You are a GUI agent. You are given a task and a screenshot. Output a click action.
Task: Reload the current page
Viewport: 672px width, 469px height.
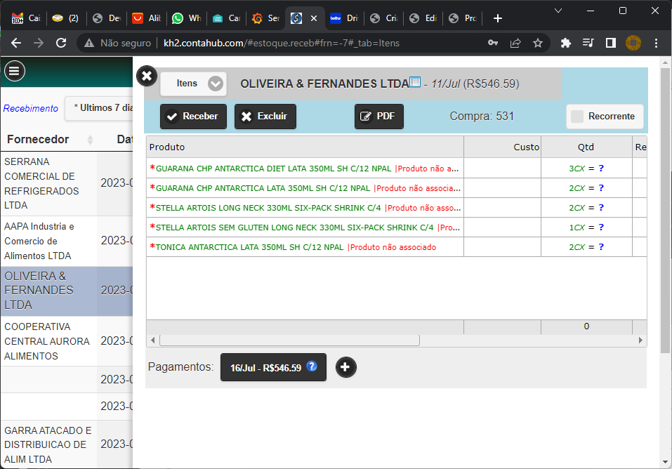coord(61,43)
